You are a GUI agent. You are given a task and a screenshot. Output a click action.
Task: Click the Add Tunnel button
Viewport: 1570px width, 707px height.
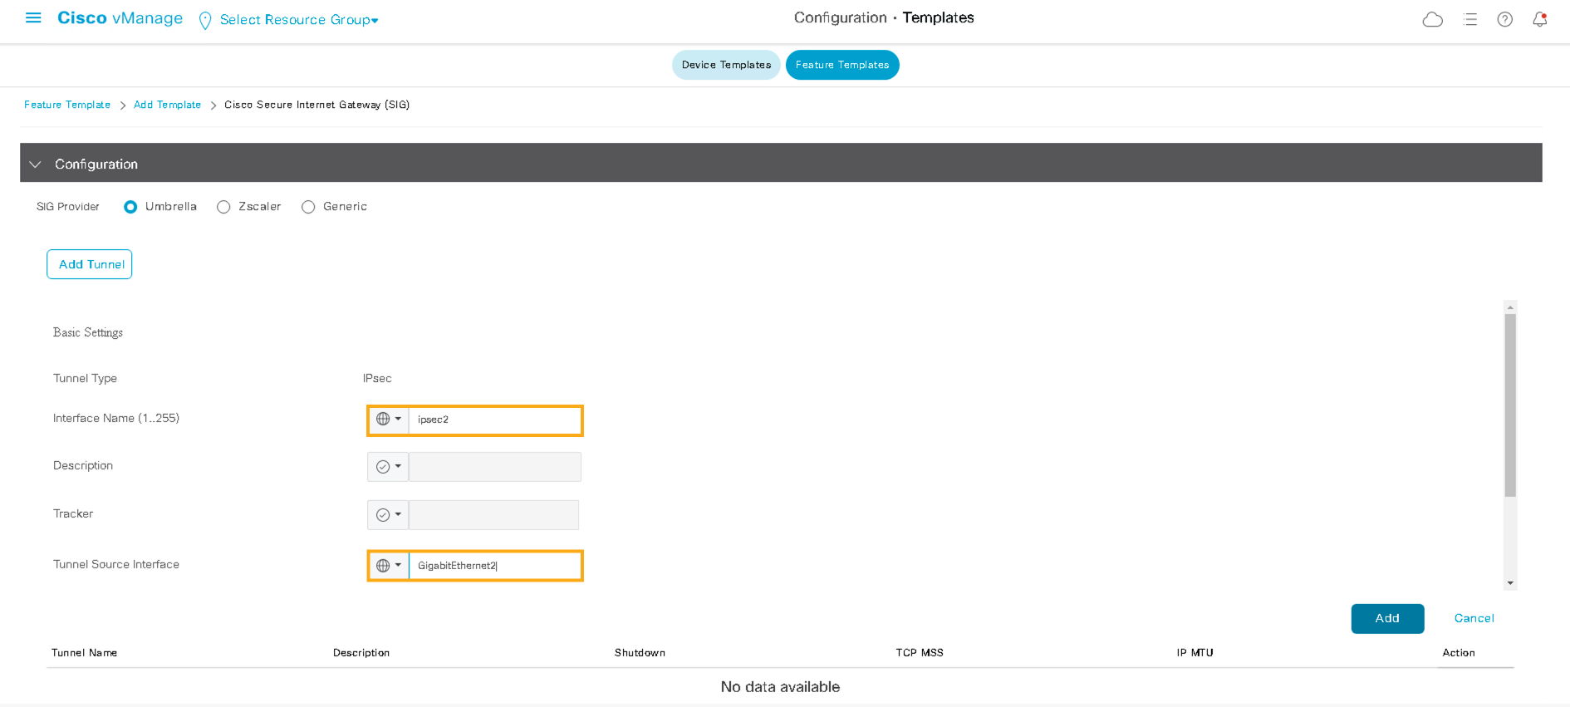coord(90,264)
